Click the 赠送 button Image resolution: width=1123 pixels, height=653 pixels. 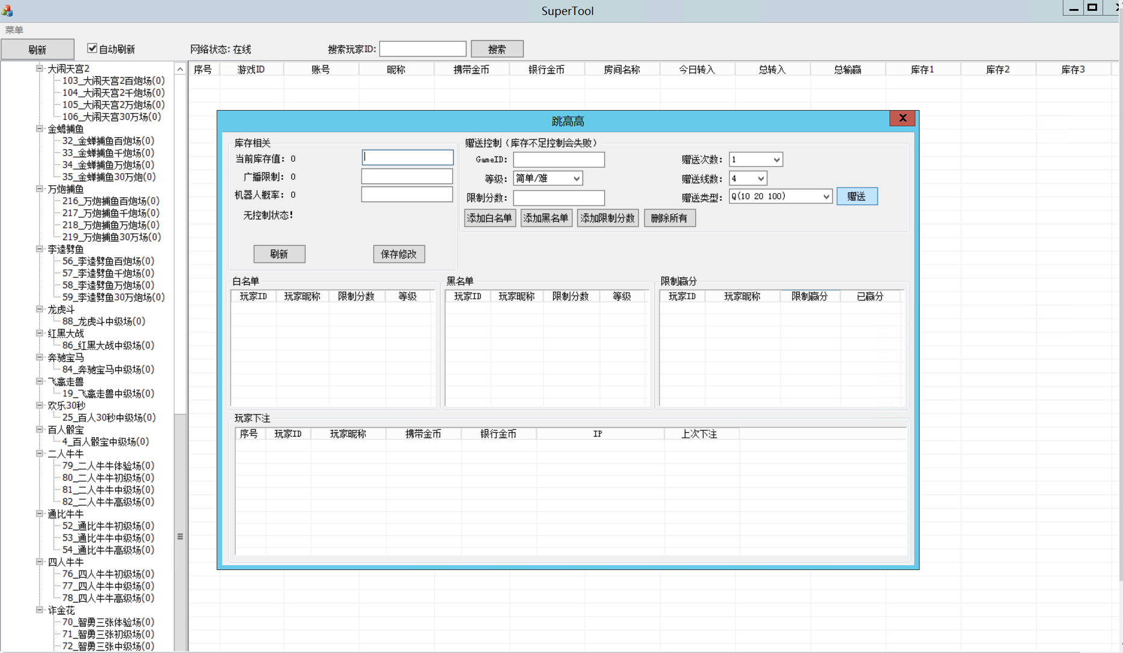point(856,197)
